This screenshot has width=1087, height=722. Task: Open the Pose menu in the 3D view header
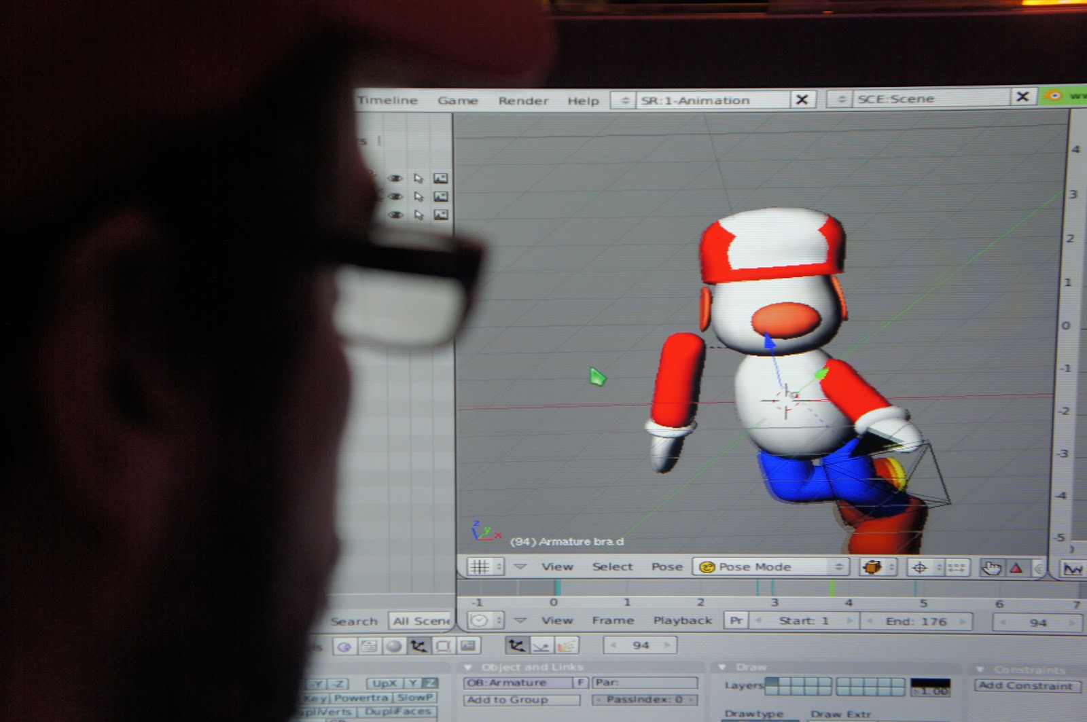click(667, 566)
